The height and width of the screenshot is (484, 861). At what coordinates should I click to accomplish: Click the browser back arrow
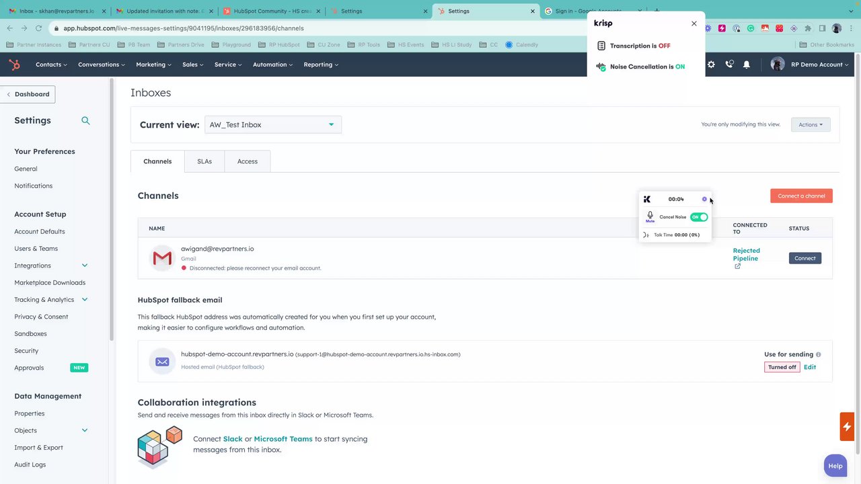click(9, 28)
